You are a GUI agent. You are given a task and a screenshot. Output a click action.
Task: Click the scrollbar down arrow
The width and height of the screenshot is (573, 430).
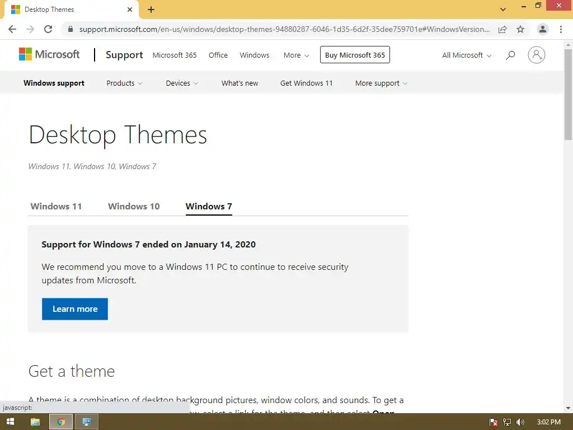coord(568,408)
